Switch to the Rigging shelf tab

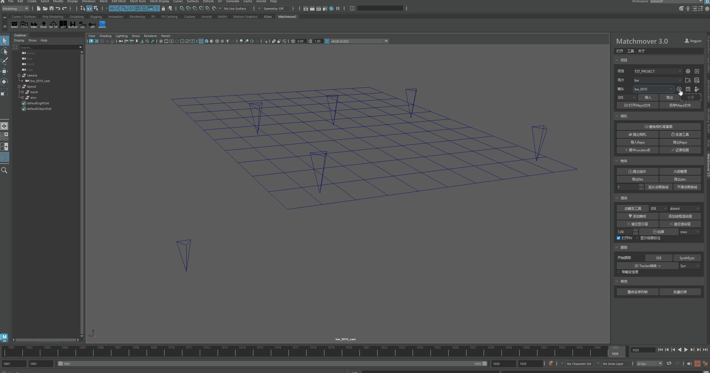(96, 17)
